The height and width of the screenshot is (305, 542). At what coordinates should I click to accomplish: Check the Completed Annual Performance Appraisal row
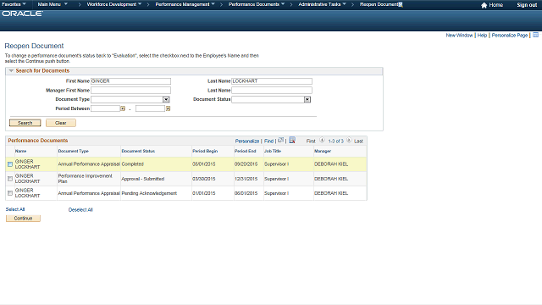coord(10,164)
